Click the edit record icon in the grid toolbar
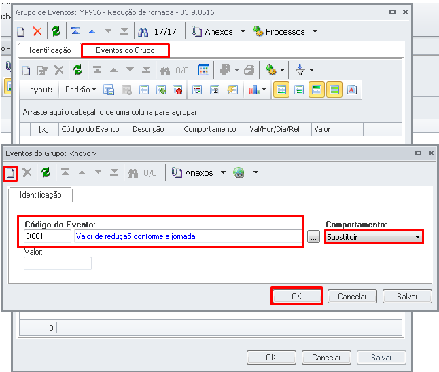 [x=43, y=71]
